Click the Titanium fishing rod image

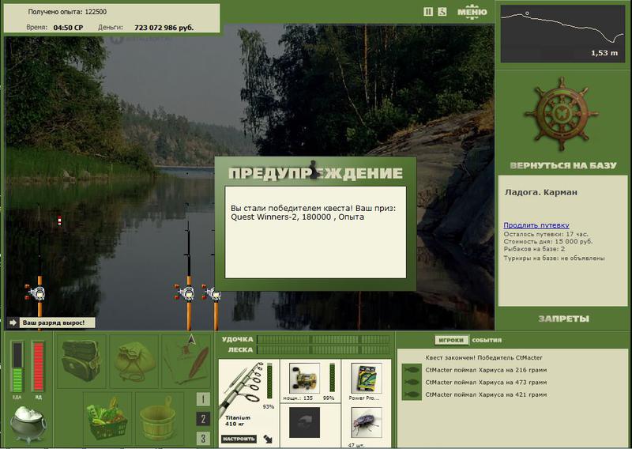(x=242, y=387)
